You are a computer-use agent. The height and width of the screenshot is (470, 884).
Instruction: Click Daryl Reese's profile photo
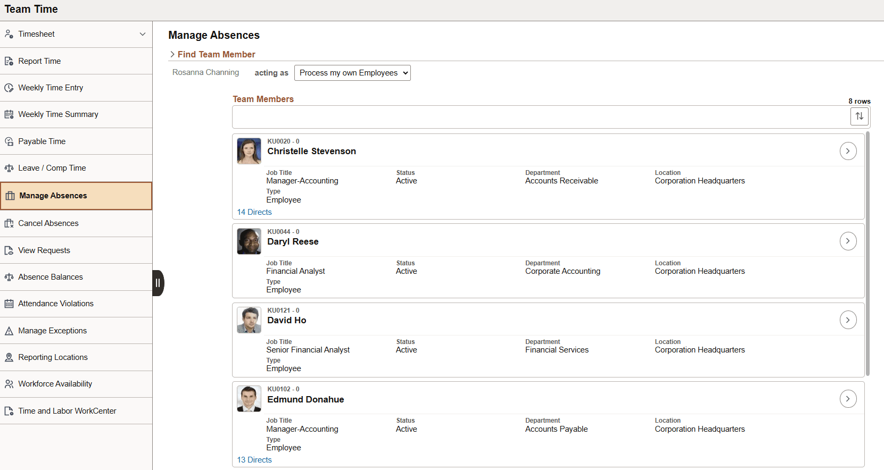tap(249, 241)
